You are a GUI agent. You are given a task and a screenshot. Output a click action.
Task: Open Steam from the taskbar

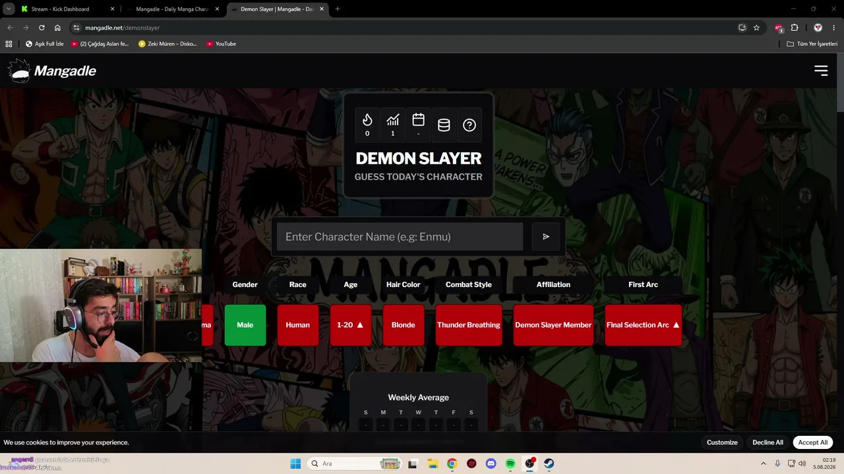point(549,463)
